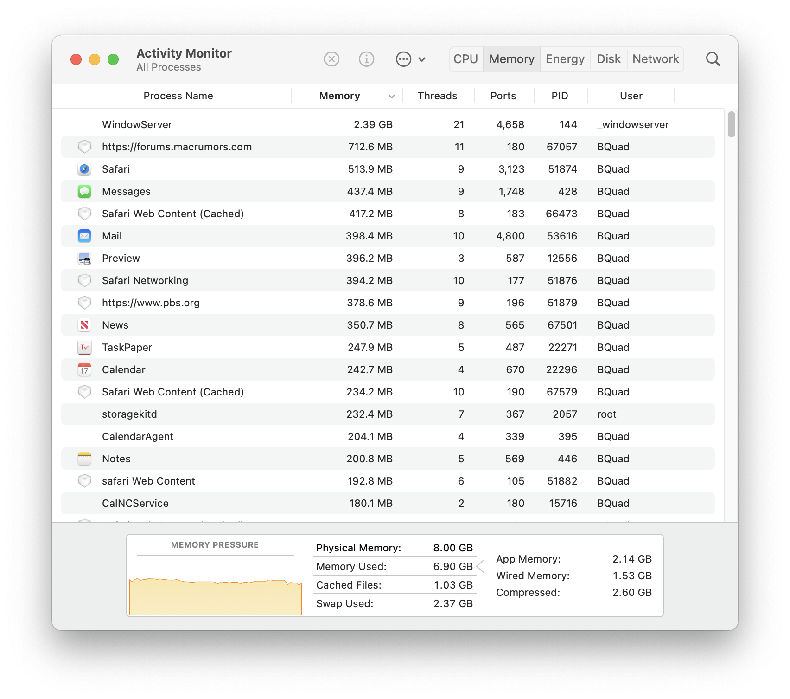Select the TaskPaper app icon
The height and width of the screenshot is (699, 790).
[84, 347]
